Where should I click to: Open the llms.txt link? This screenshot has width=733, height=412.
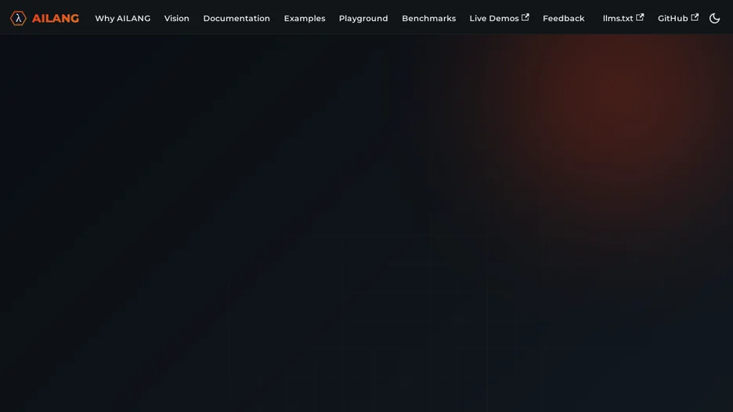tap(623, 18)
